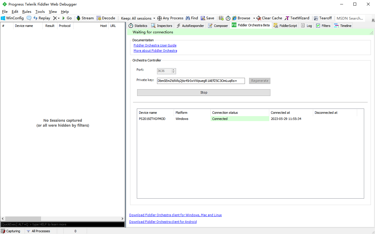Open the Edit menu

click(15, 12)
